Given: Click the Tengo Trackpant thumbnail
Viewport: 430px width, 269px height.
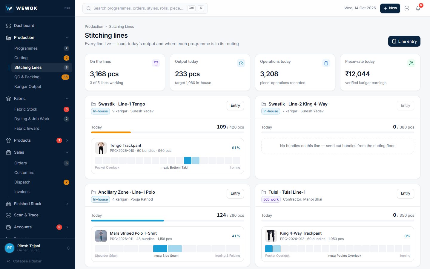Looking at the screenshot, I should [x=101, y=148].
